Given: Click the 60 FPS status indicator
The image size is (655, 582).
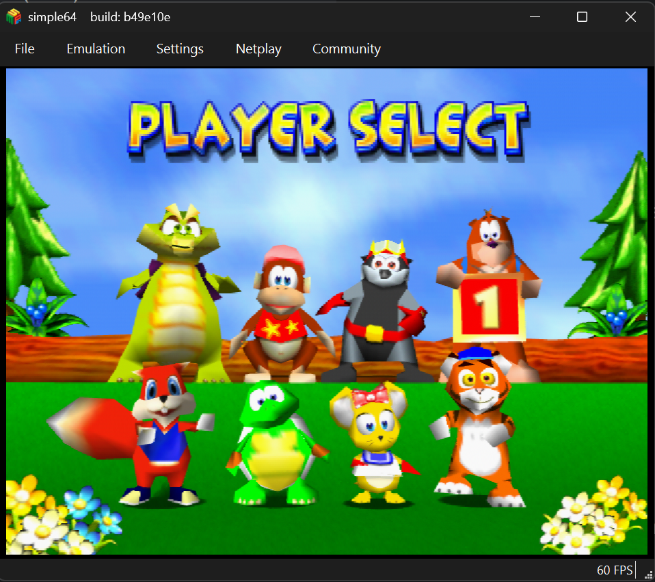Looking at the screenshot, I should 615,570.
